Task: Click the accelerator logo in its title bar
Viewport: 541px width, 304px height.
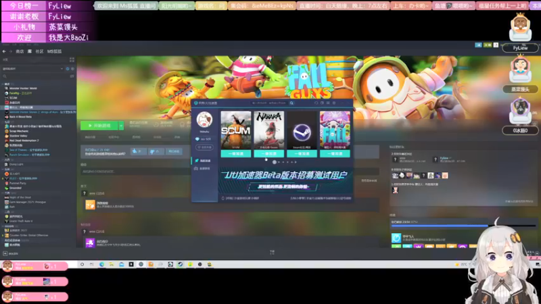Action: (196, 103)
